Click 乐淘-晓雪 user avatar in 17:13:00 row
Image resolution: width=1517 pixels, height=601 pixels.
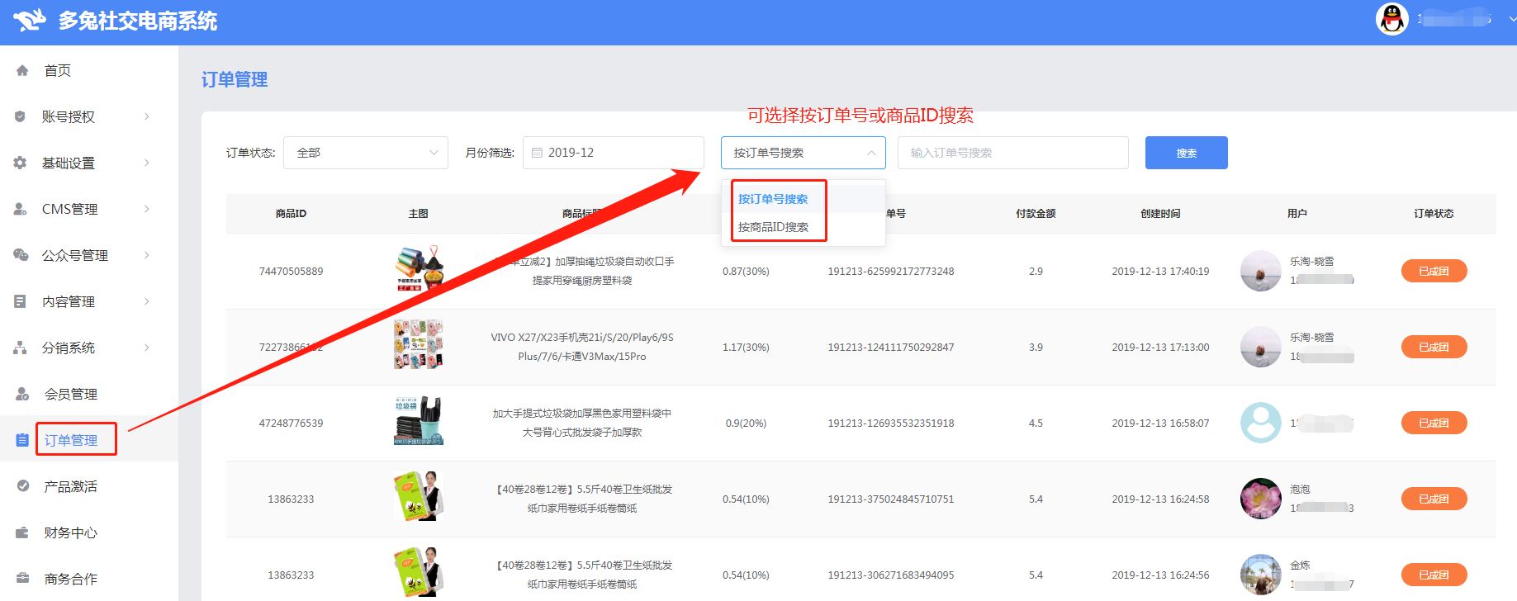(1261, 347)
